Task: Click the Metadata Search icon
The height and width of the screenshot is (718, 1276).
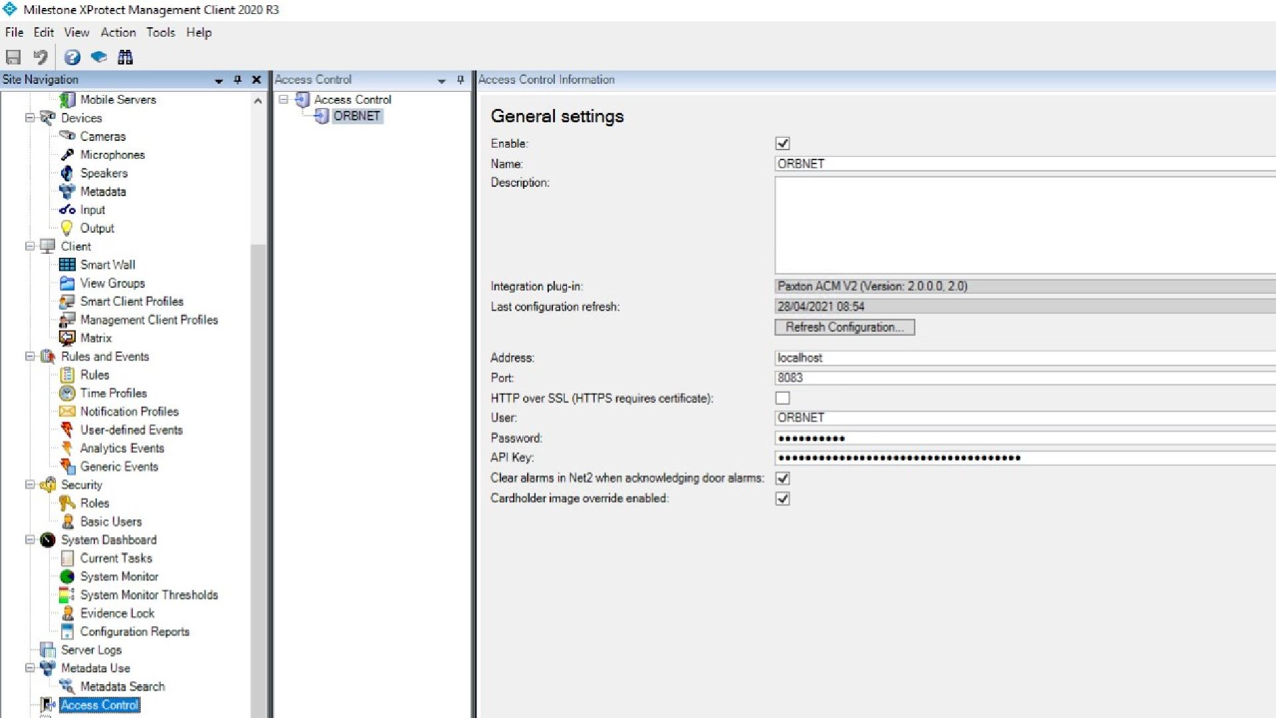Action: coord(67,687)
